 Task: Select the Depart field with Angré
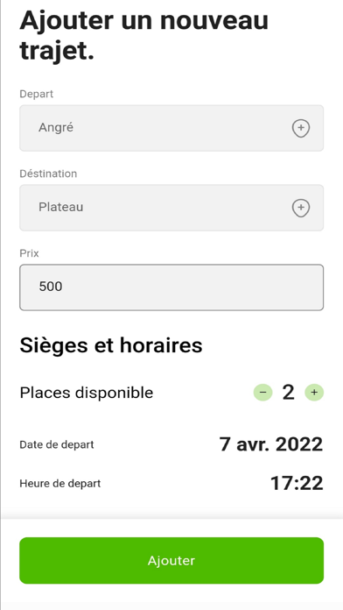[171, 128]
